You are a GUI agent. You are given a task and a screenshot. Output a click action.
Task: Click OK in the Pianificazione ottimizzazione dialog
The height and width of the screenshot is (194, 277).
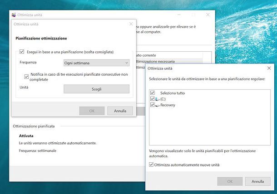[92, 111]
